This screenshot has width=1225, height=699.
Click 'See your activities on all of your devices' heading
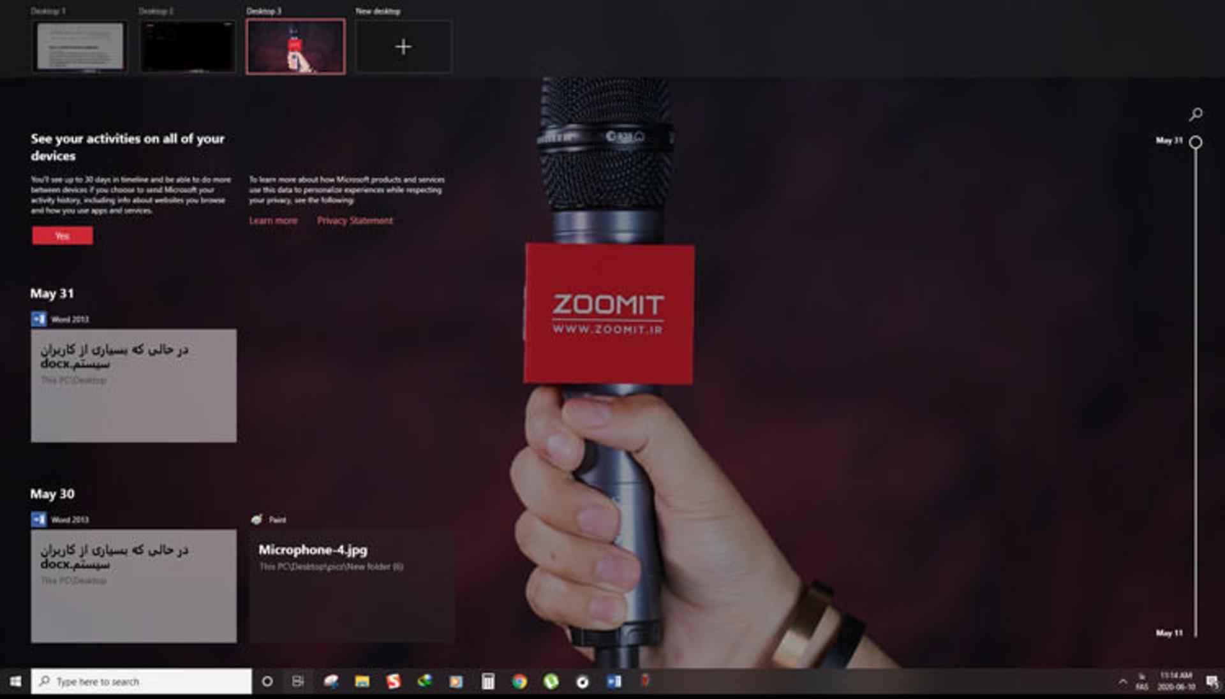(128, 147)
